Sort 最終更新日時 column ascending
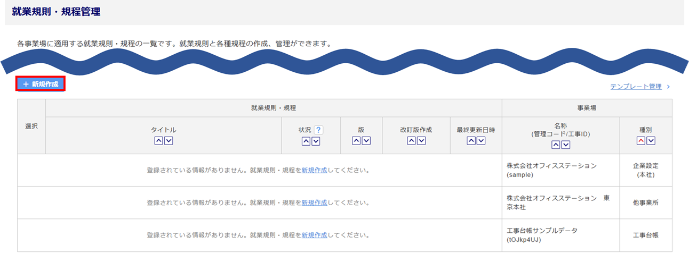 tap(471, 141)
